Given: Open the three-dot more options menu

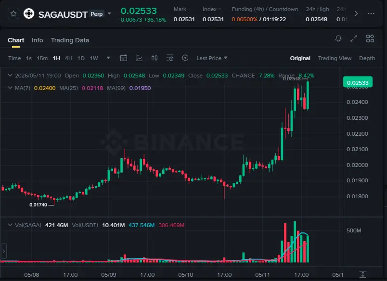Looking at the screenshot, I should [x=371, y=13].
